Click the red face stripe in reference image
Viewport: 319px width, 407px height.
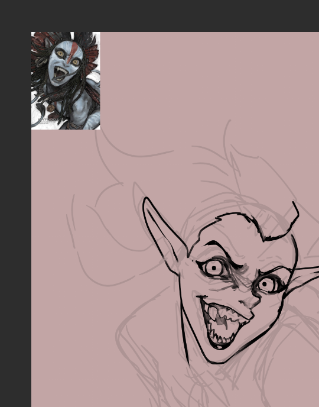[x=73, y=53]
